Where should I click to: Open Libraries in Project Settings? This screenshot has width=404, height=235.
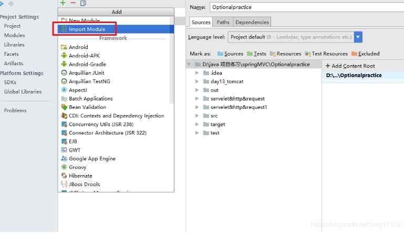coord(14,45)
